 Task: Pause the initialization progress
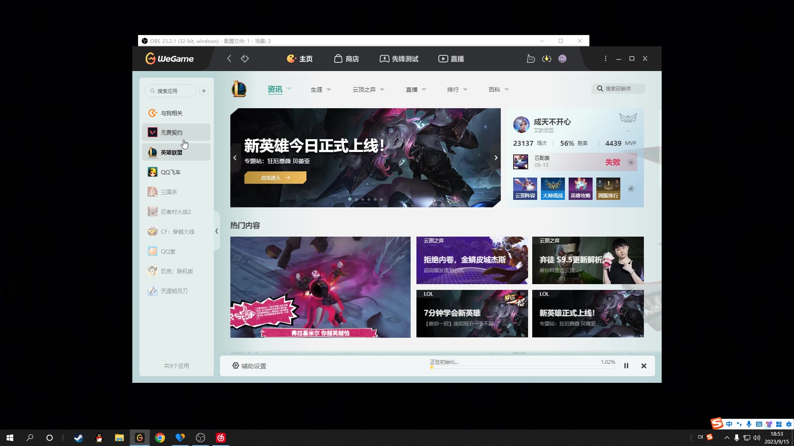[x=626, y=366]
